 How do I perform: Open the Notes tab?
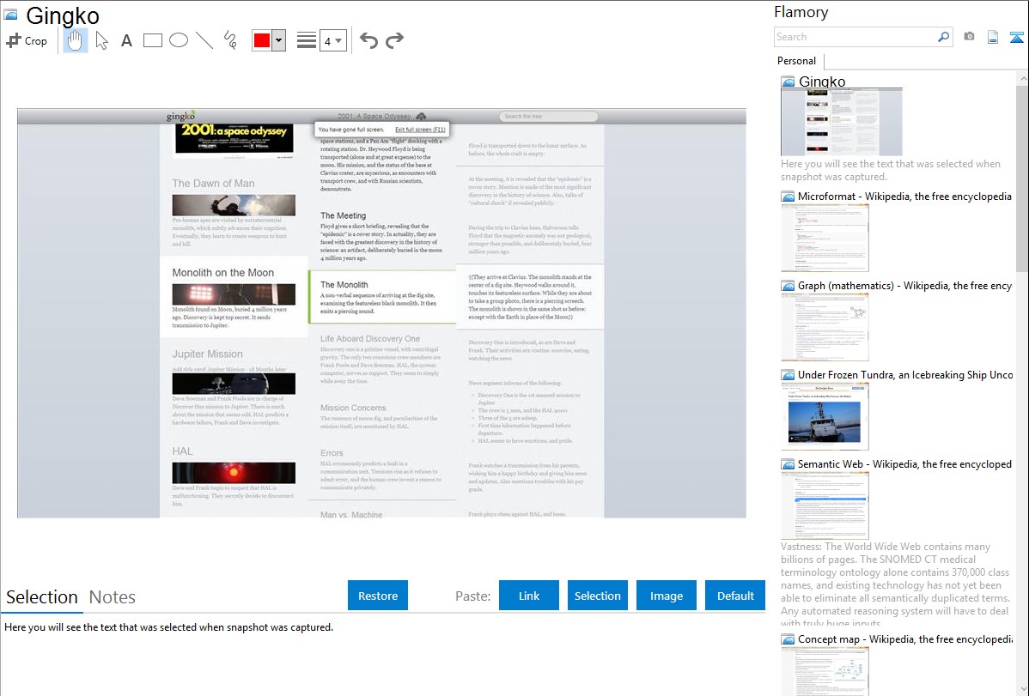click(x=113, y=597)
